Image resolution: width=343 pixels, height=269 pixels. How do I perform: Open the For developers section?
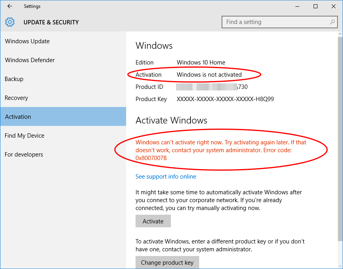[63, 154]
